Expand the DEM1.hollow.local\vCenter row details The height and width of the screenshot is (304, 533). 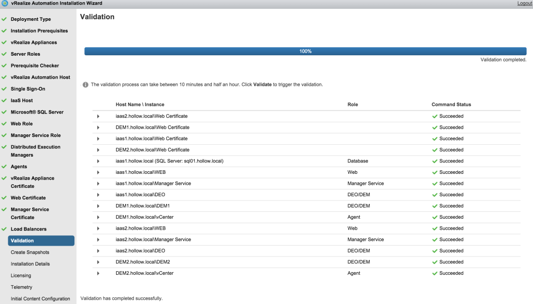click(98, 217)
